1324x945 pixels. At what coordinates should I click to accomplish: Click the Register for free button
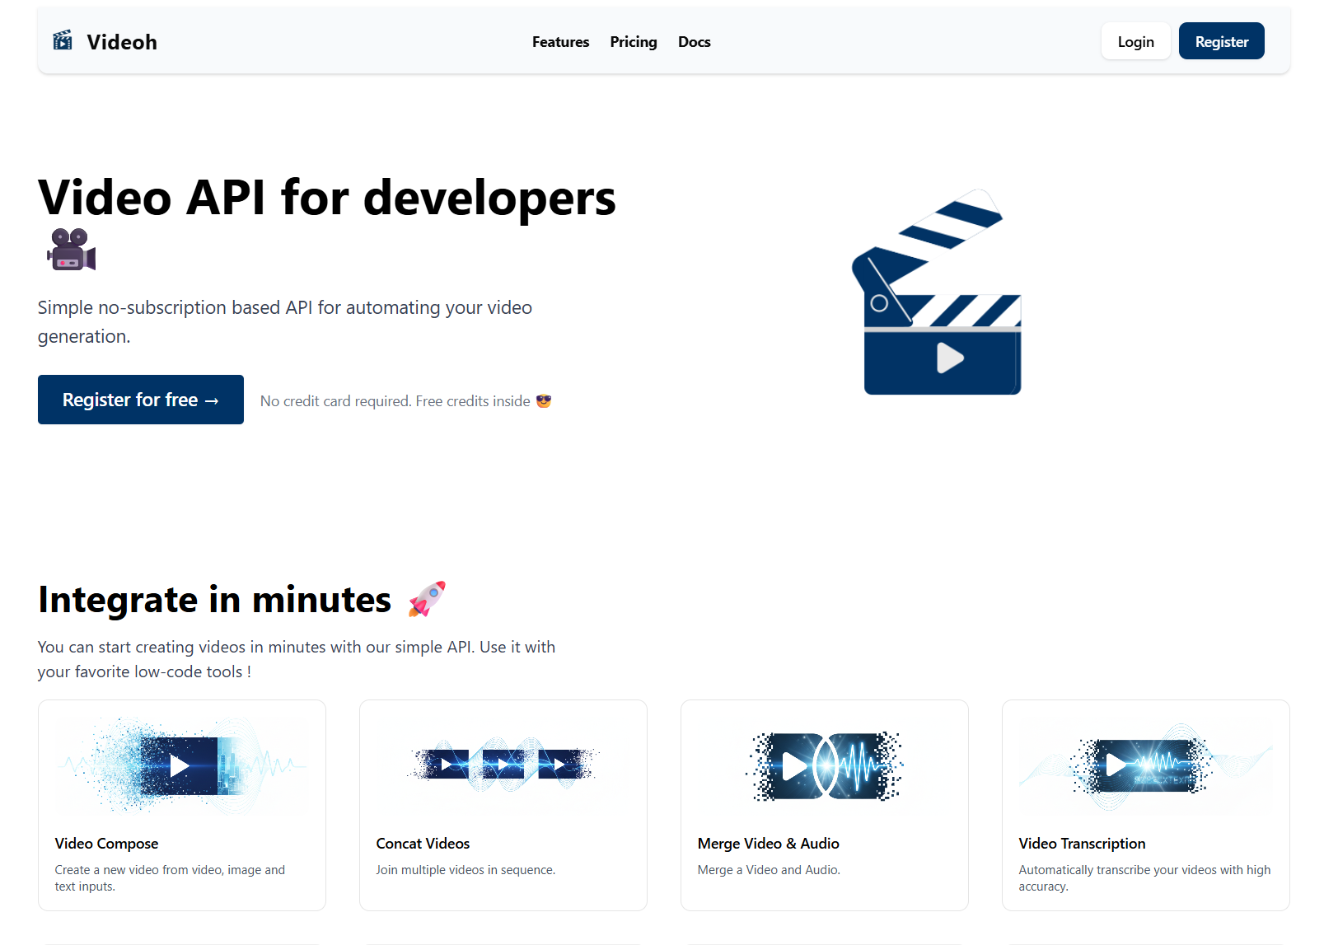(x=140, y=400)
